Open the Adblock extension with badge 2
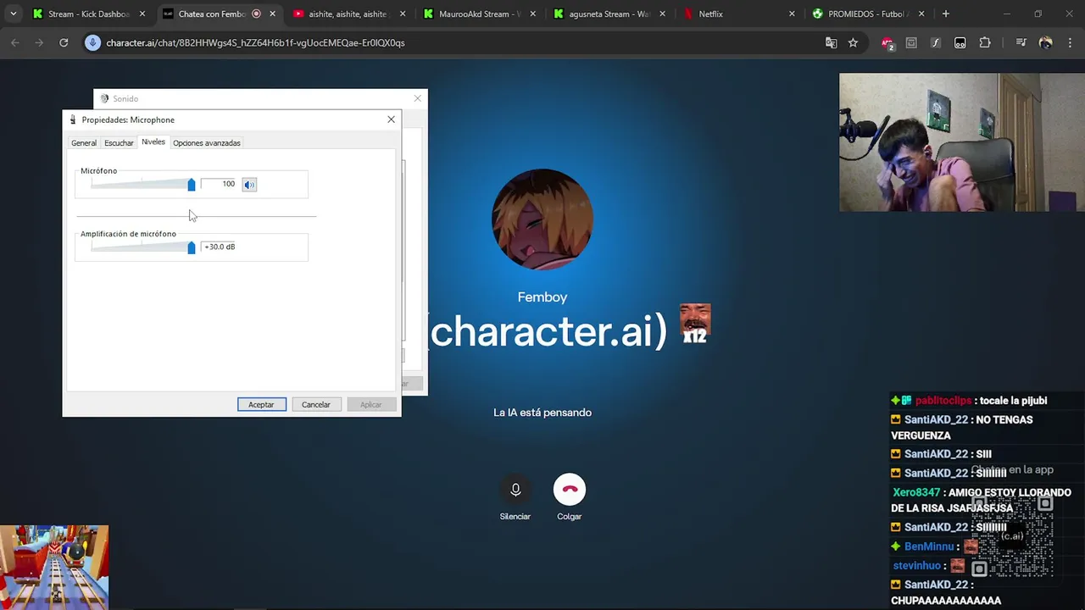This screenshot has height=610, width=1085. tap(887, 43)
